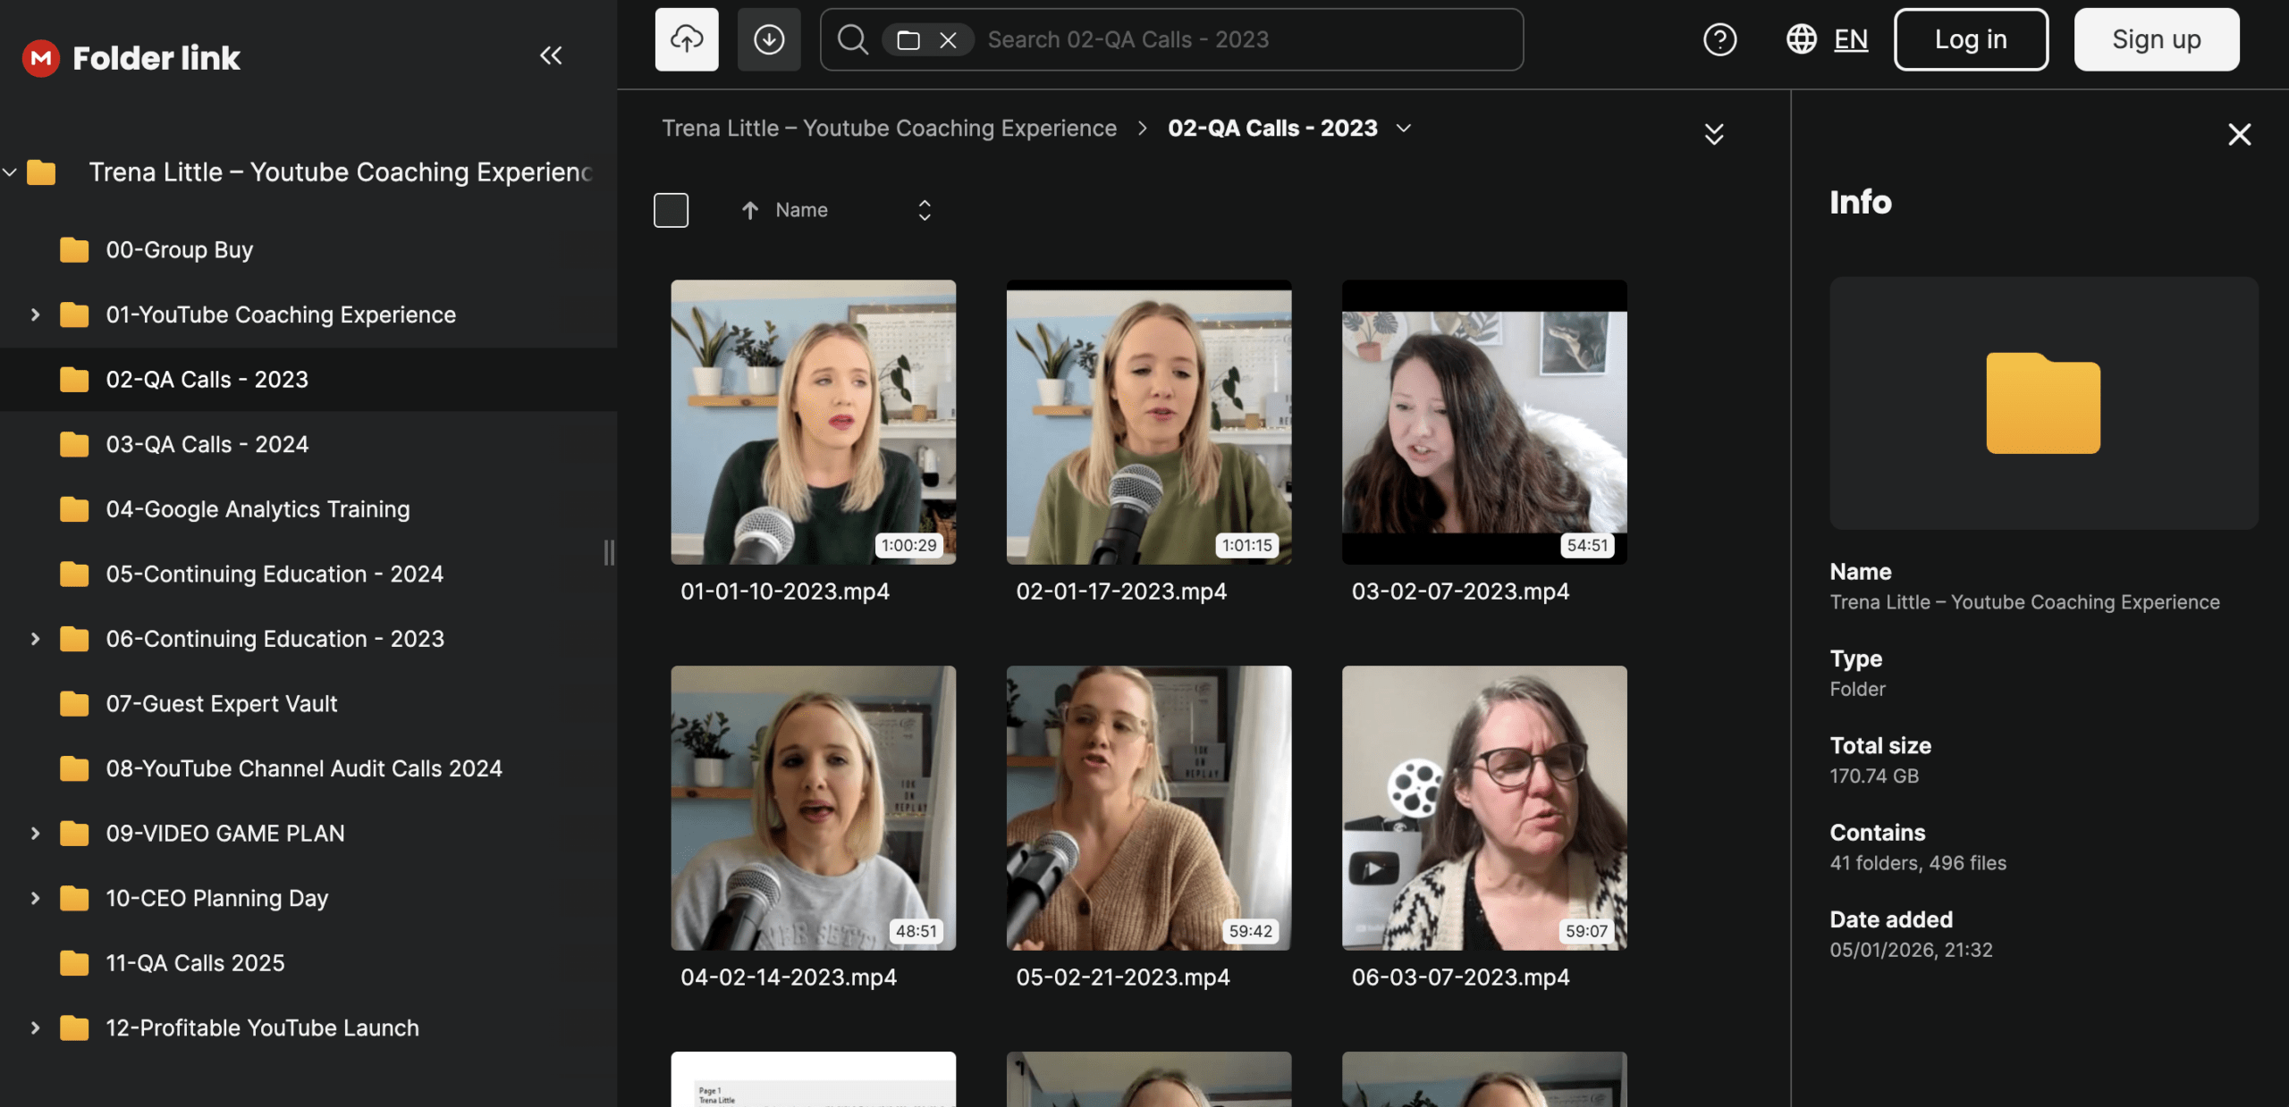This screenshot has width=2289, height=1107.
Task: Open the sort-by selector next to Name
Action: pos(925,210)
